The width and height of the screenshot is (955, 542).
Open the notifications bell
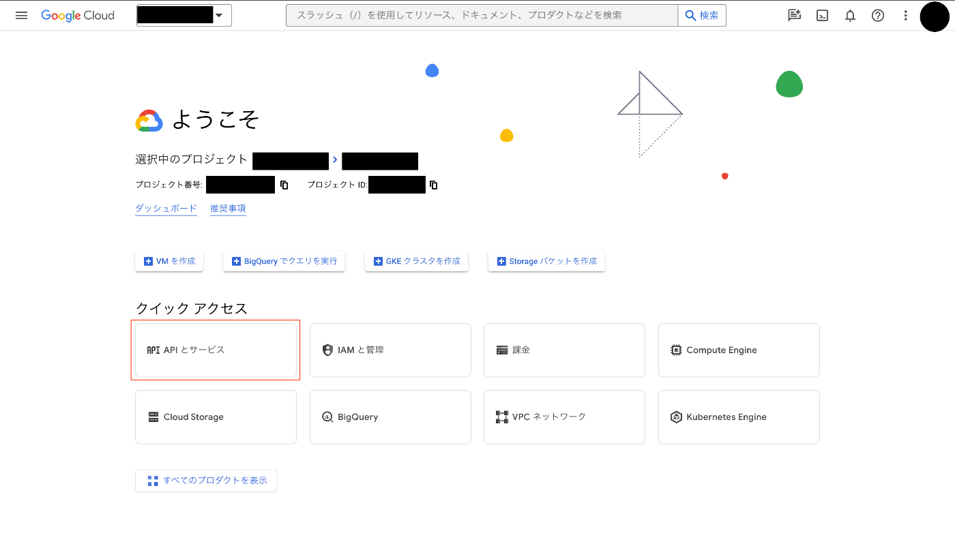pos(850,15)
